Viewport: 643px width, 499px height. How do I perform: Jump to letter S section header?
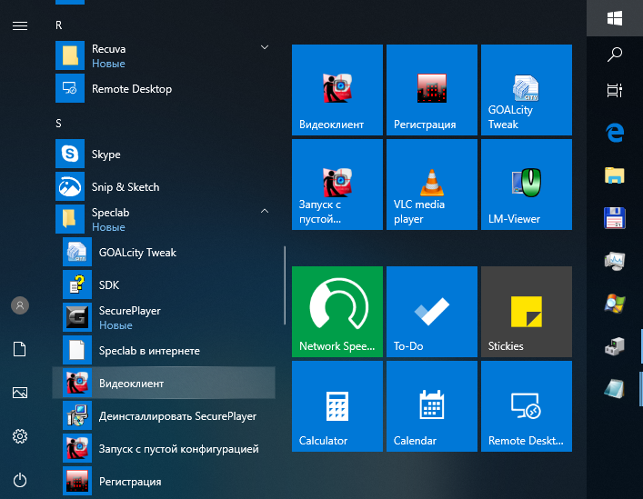(x=58, y=124)
